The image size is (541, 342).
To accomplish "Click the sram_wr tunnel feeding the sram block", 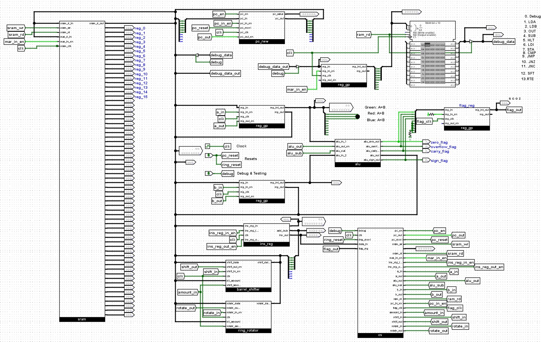I will pyautogui.click(x=16, y=28).
